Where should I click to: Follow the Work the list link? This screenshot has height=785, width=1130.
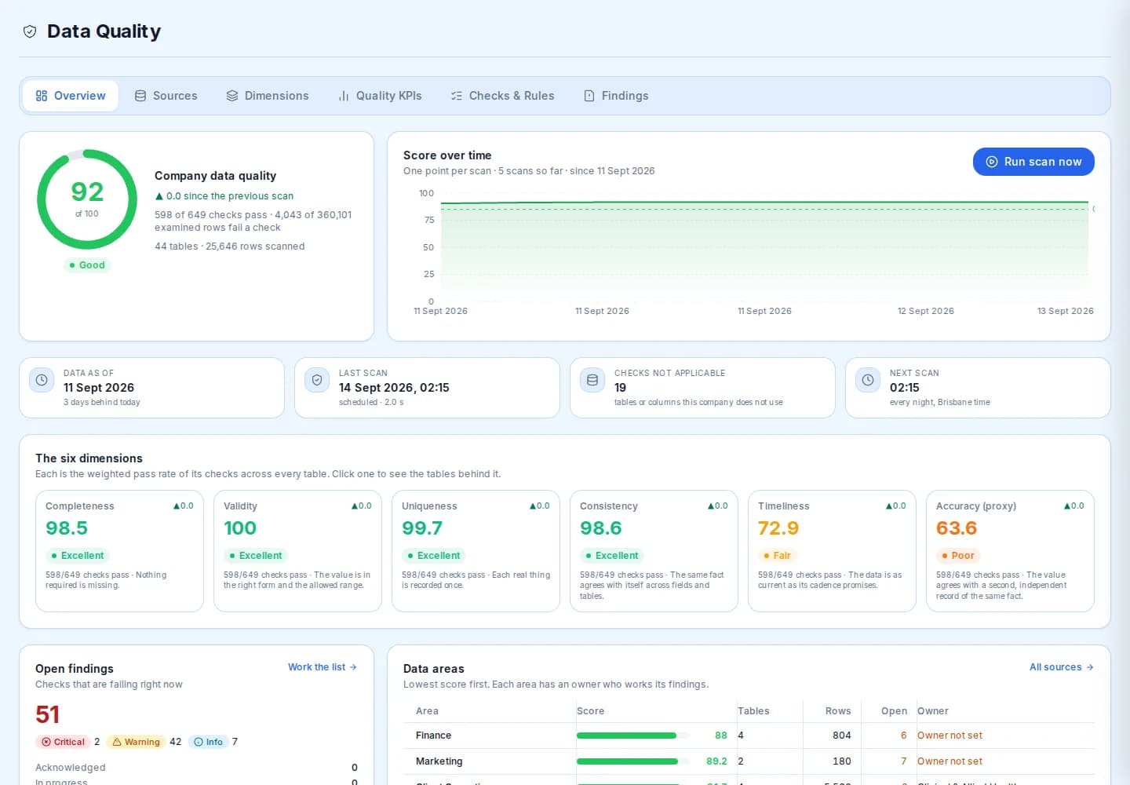point(323,667)
